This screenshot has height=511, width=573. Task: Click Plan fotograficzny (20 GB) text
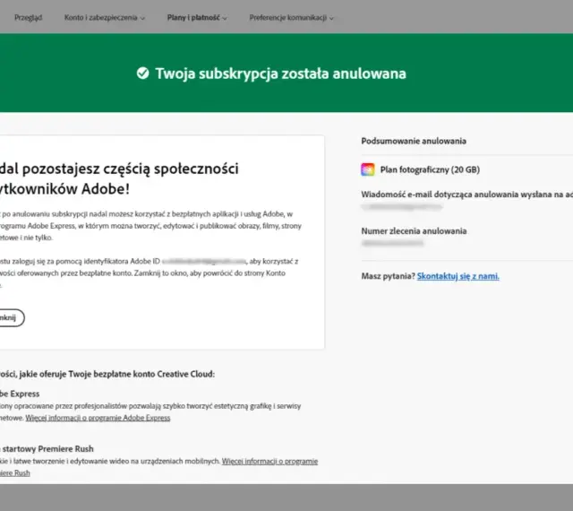point(430,169)
